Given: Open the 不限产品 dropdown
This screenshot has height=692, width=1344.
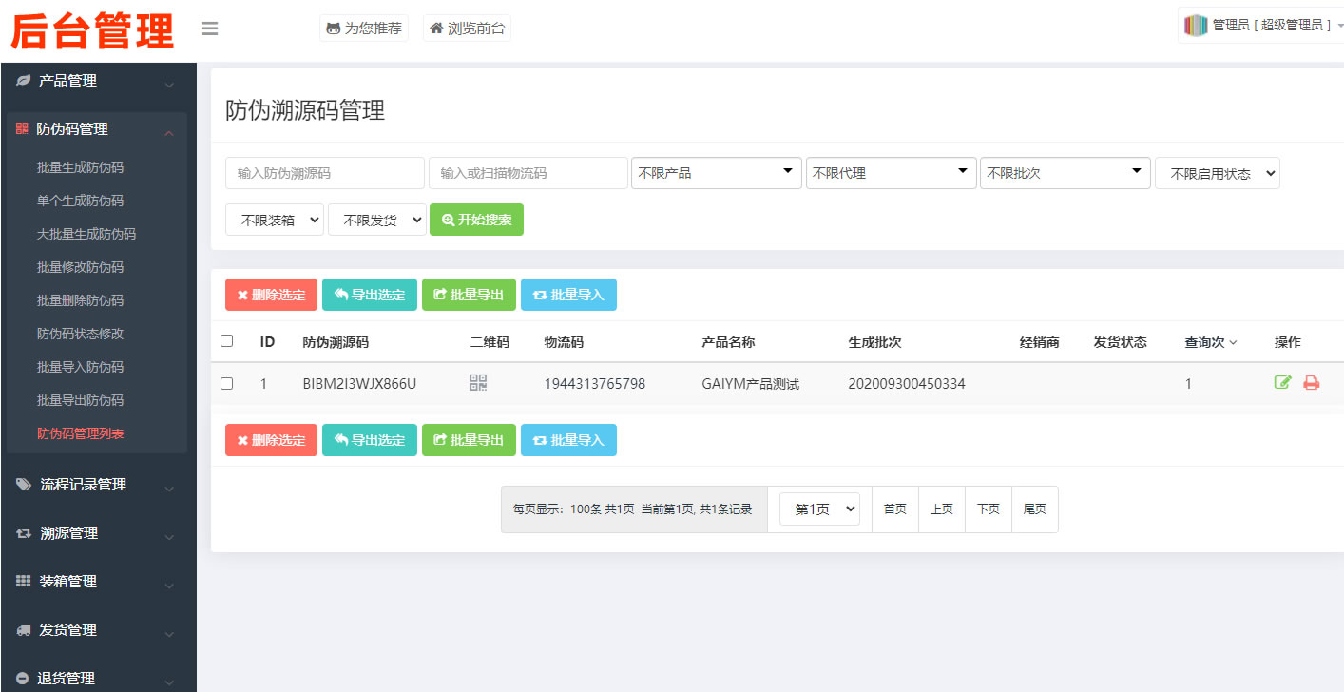Looking at the screenshot, I should [x=717, y=173].
